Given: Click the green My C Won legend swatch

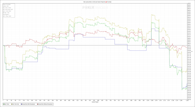Looking at the screenshot, I should tap(4, 104).
